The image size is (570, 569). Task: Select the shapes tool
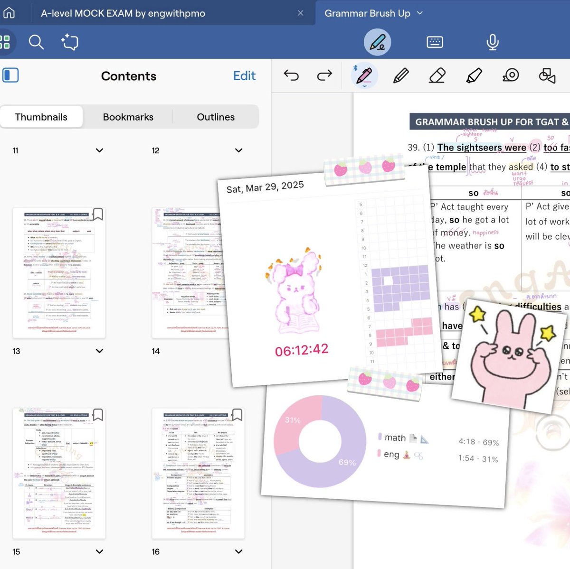tap(547, 75)
